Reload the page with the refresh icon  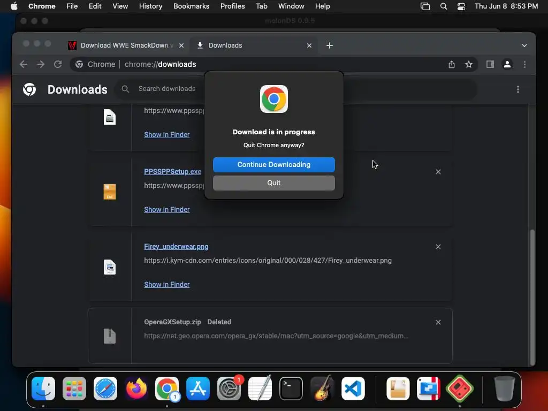(58, 64)
